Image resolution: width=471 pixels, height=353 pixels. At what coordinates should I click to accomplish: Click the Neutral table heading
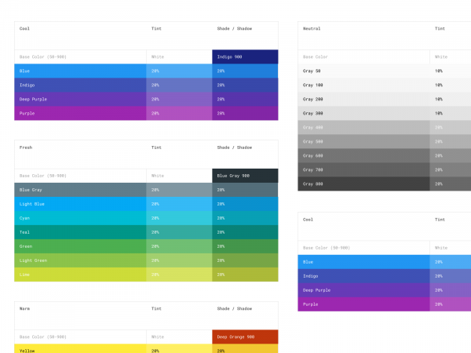[312, 28]
